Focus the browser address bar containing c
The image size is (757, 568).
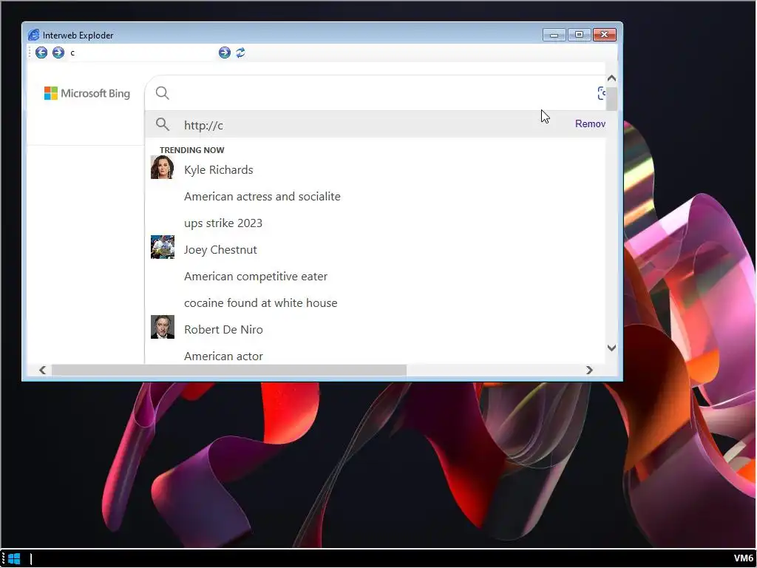tap(141, 53)
